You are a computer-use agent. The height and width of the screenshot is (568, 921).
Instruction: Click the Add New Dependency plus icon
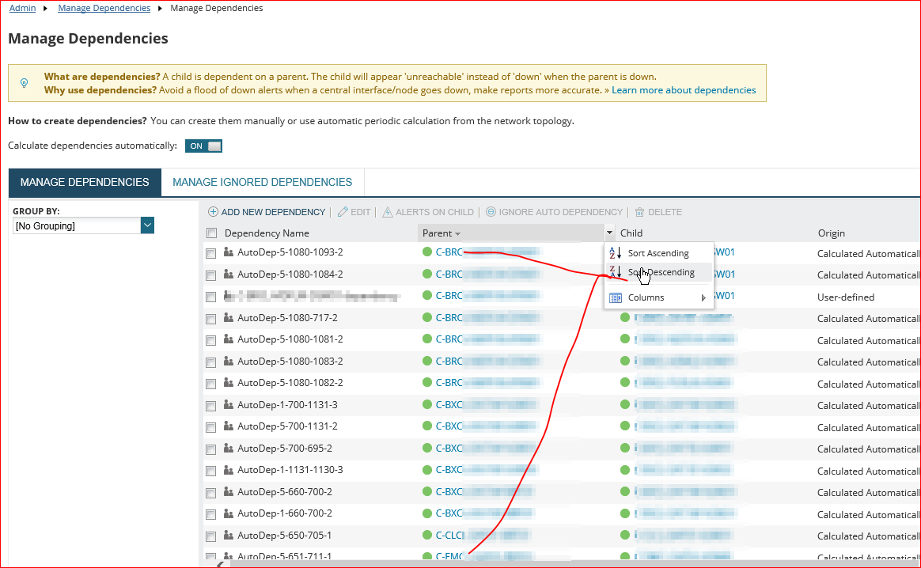click(x=213, y=212)
